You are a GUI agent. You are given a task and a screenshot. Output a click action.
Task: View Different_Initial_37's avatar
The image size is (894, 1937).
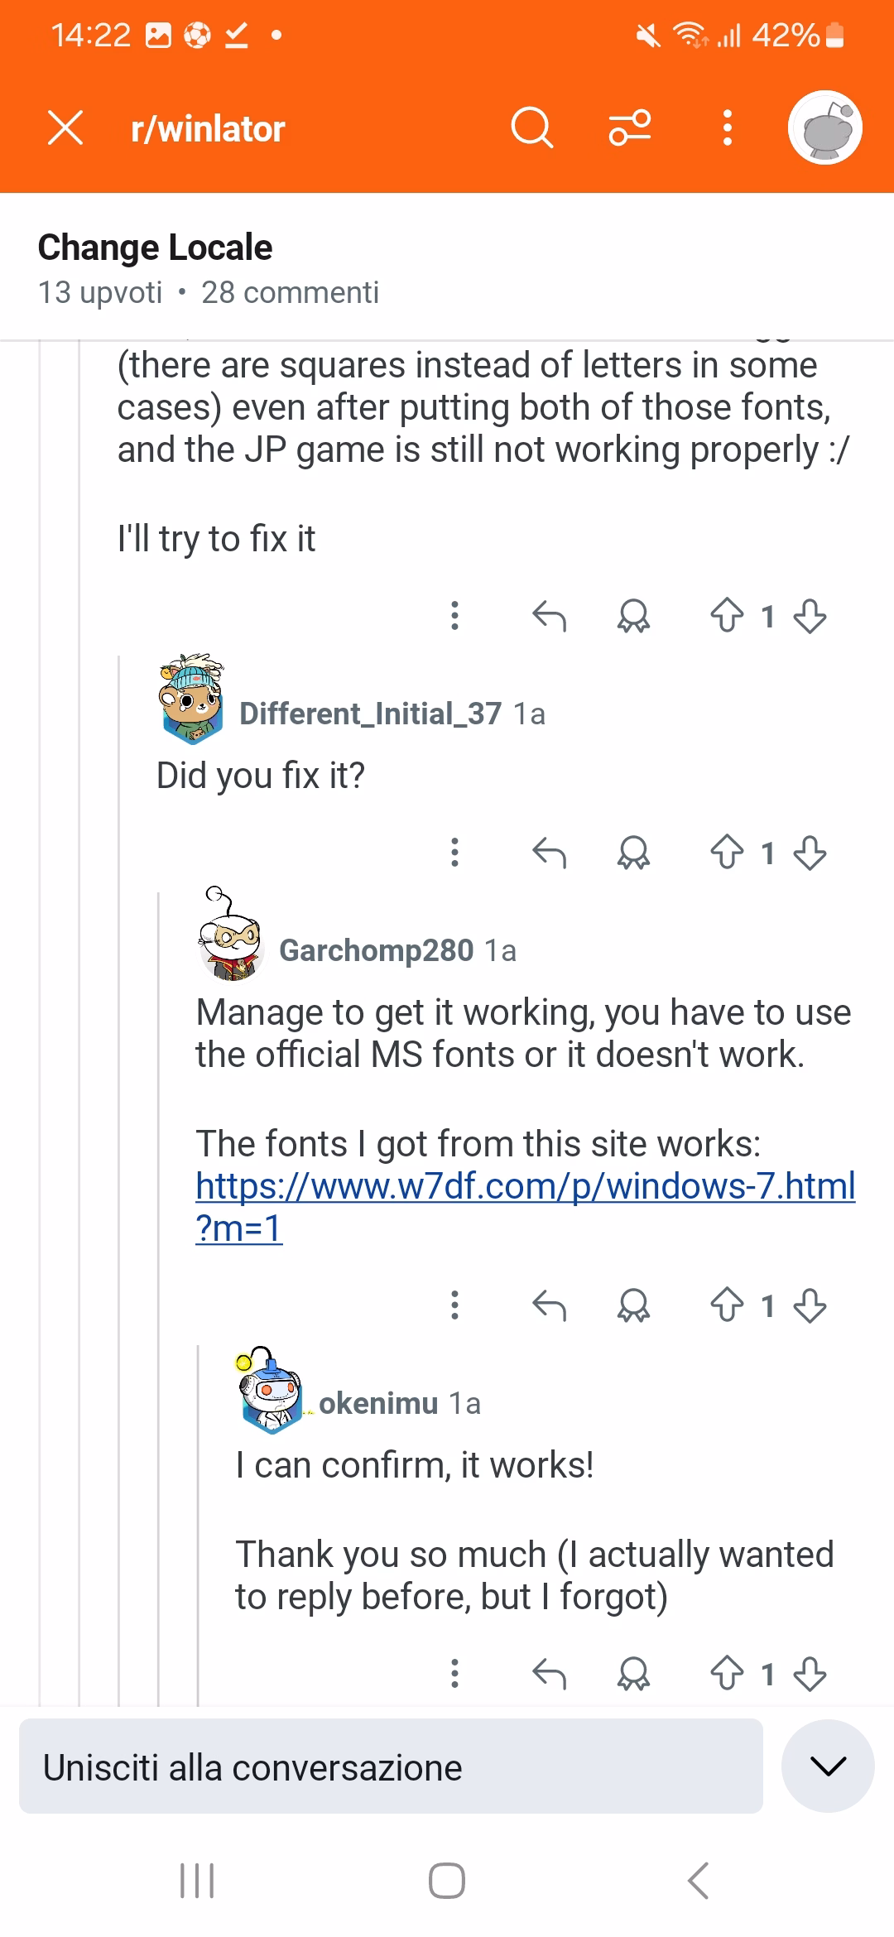coord(191,698)
